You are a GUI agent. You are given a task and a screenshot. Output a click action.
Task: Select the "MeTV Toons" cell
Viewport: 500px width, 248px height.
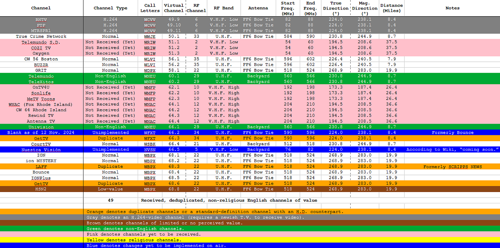coord(41,99)
